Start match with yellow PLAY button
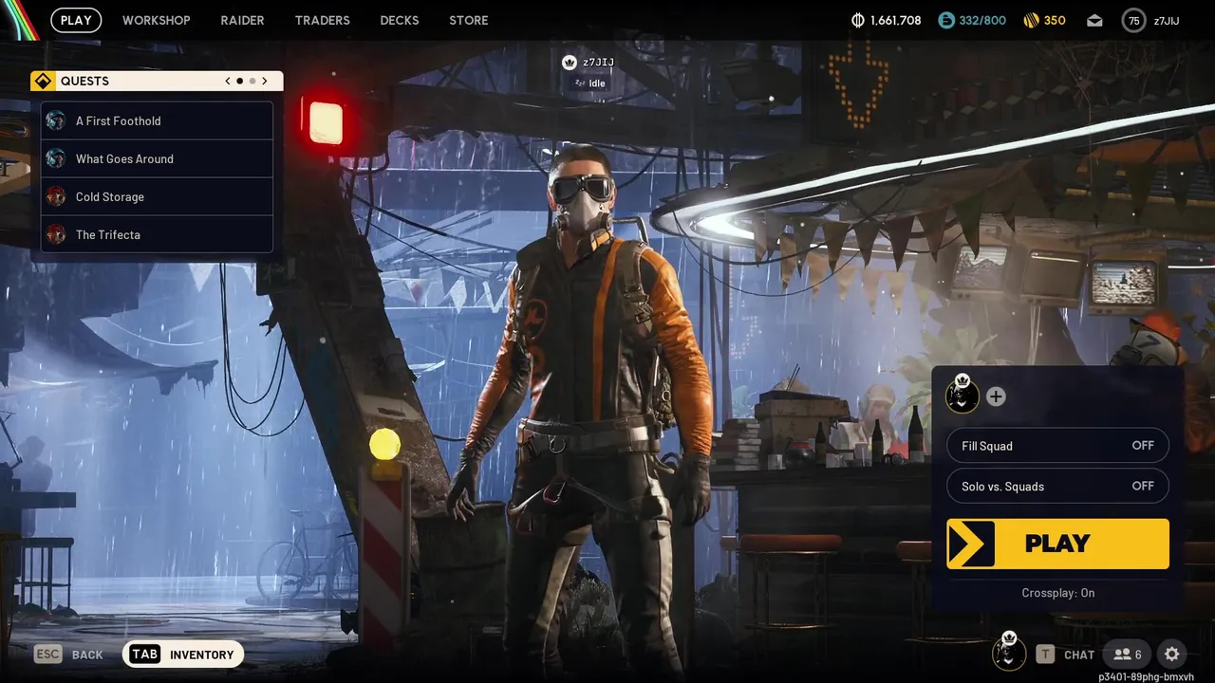Image resolution: width=1215 pixels, height=683 pixels. coord(1057,544)
